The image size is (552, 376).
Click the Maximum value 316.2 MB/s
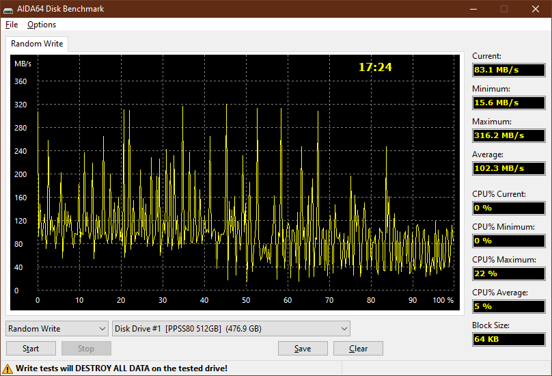click(x=509, y=135)
